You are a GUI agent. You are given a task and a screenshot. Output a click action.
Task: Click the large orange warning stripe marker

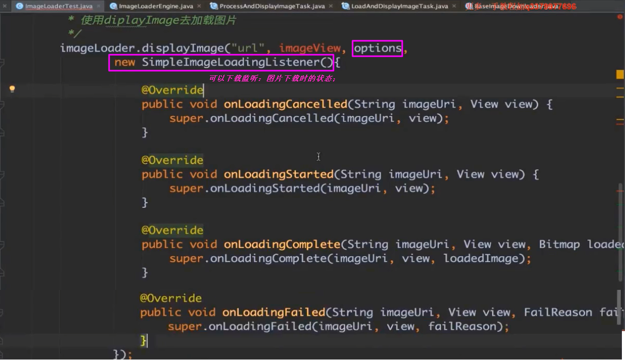(x=620, y=75)
